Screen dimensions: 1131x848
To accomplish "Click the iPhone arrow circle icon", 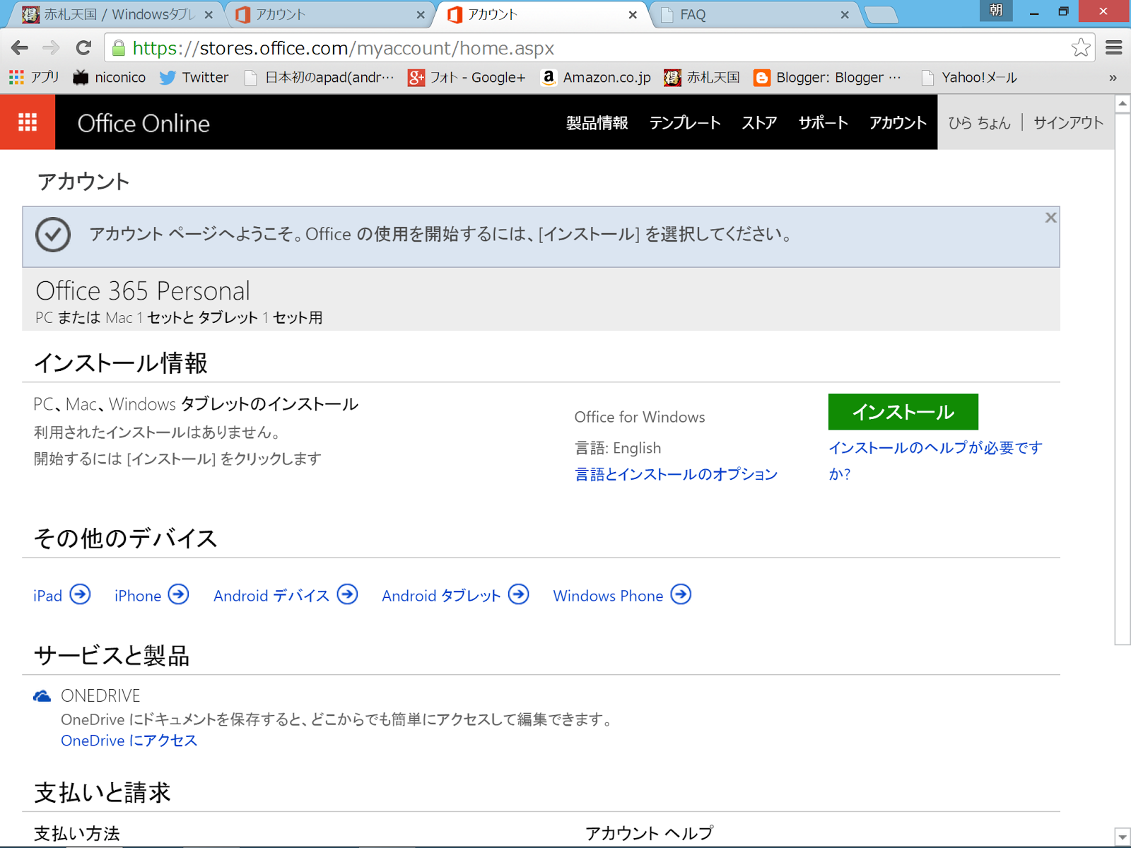I will pos(179,594).
